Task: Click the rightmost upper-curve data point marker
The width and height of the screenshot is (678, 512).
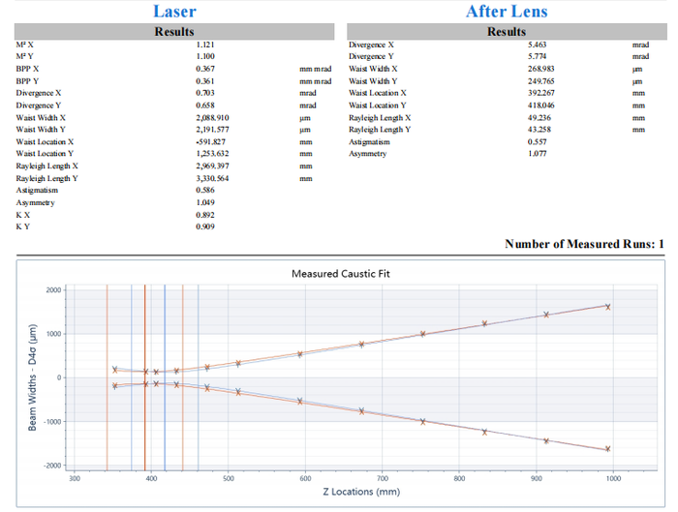Action: (x=608, y=307)
